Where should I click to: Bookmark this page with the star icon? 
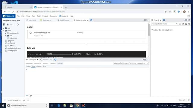coord(169,12)
